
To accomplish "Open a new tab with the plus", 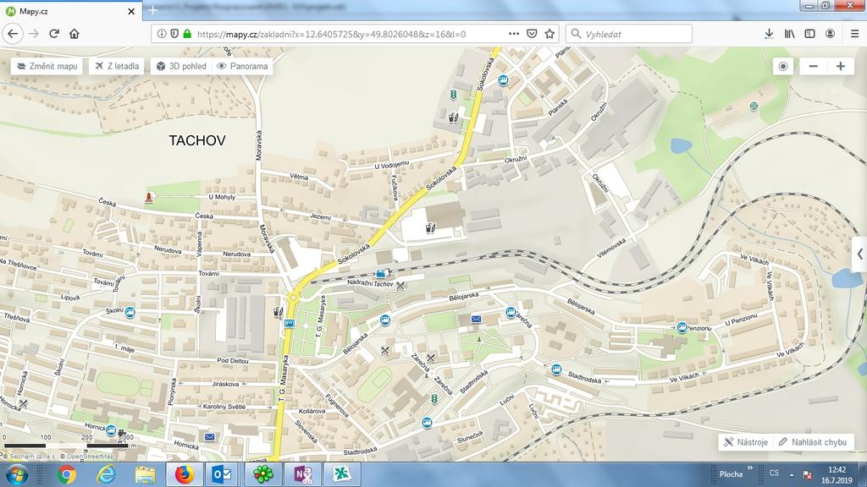I will 153,10.
